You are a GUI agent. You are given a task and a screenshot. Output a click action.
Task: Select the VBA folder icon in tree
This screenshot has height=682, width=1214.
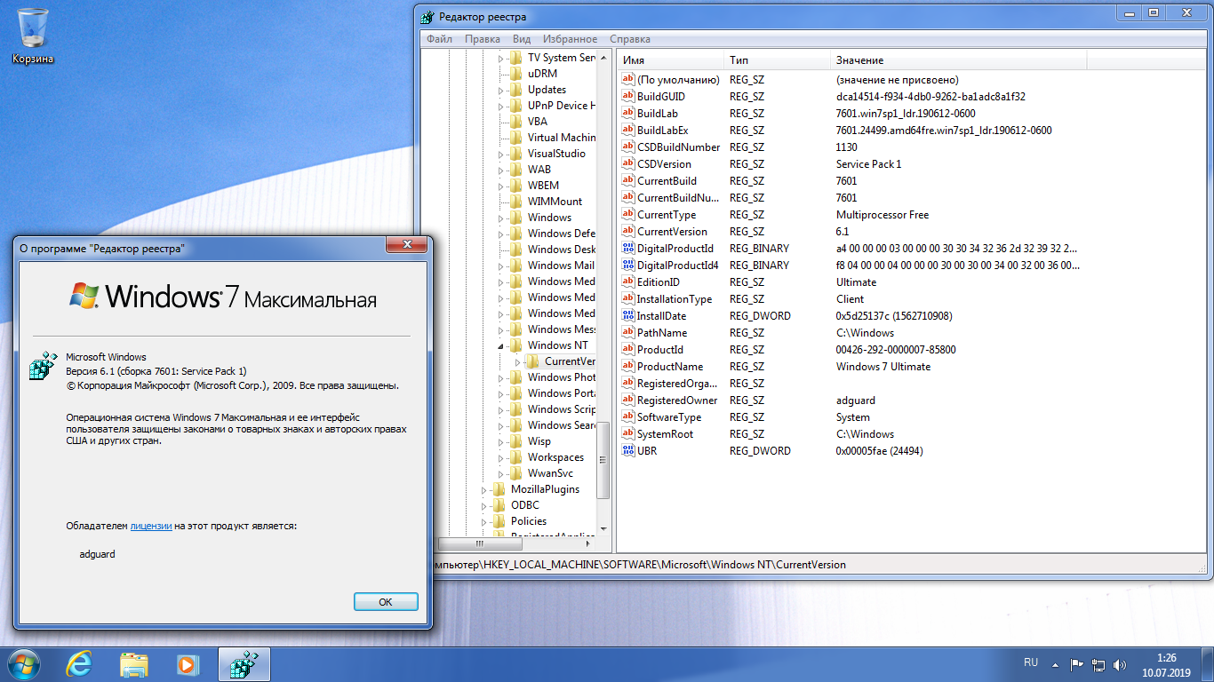515,122
